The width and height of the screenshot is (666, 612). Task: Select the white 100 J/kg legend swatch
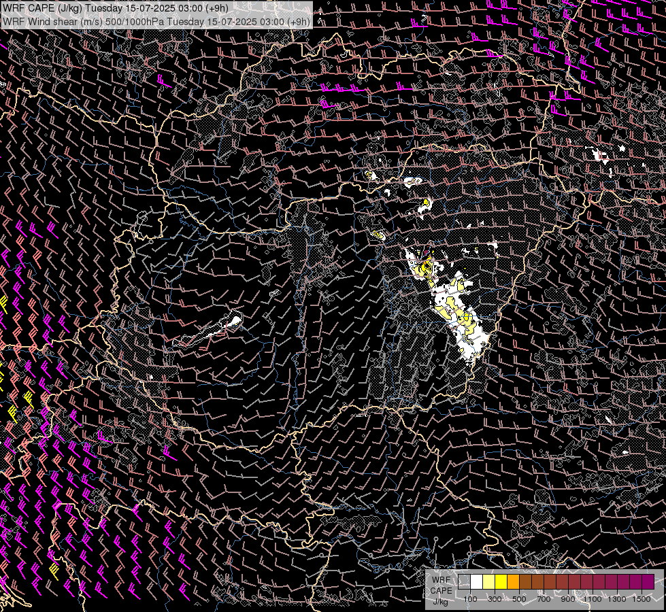point(477,582)
